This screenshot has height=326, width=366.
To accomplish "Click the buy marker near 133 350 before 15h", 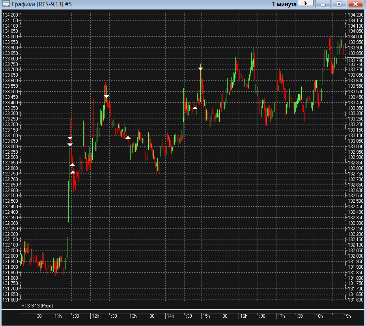I will (195, 107).
